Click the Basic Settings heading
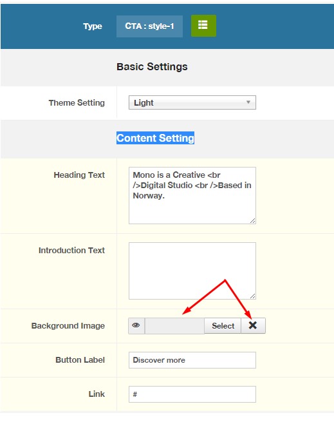 tap(152, 67)
